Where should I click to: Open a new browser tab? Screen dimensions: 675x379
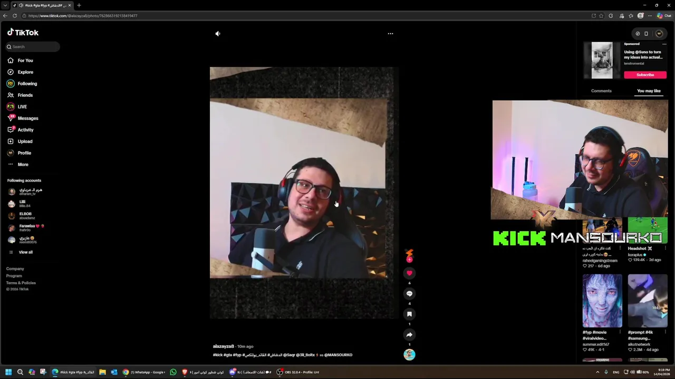tap(79, 5)
